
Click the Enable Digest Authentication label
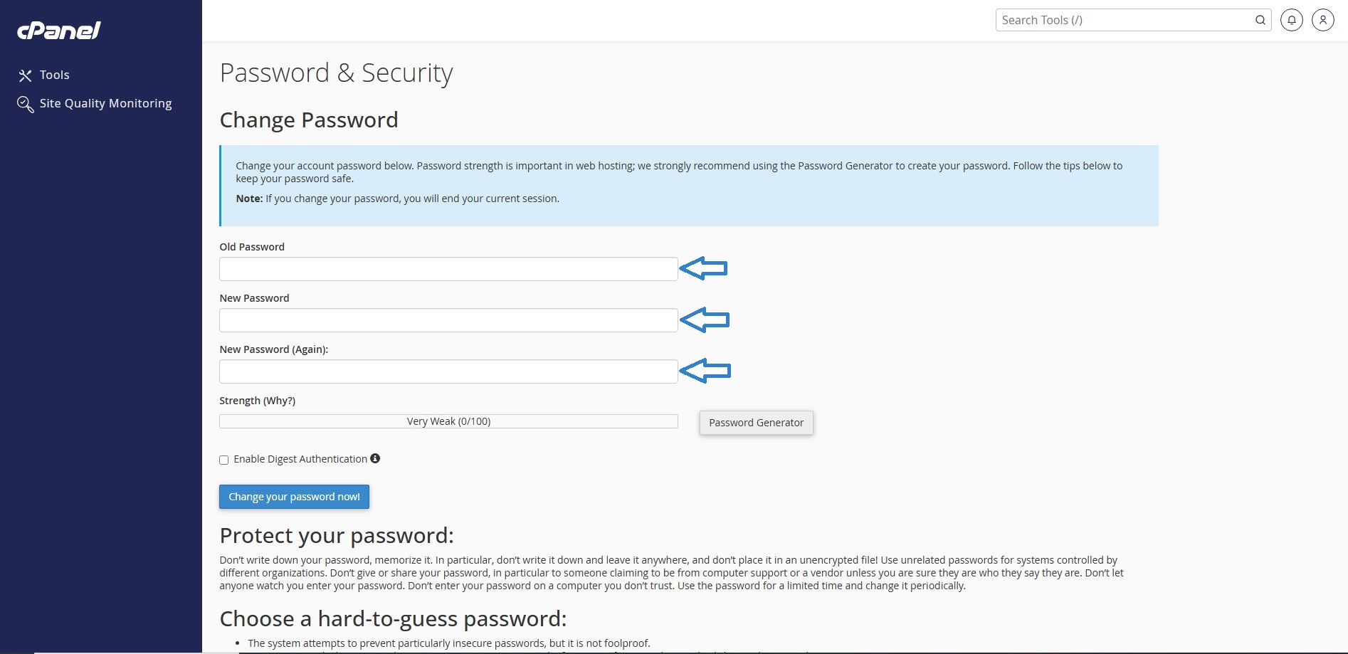click(300, 459)
